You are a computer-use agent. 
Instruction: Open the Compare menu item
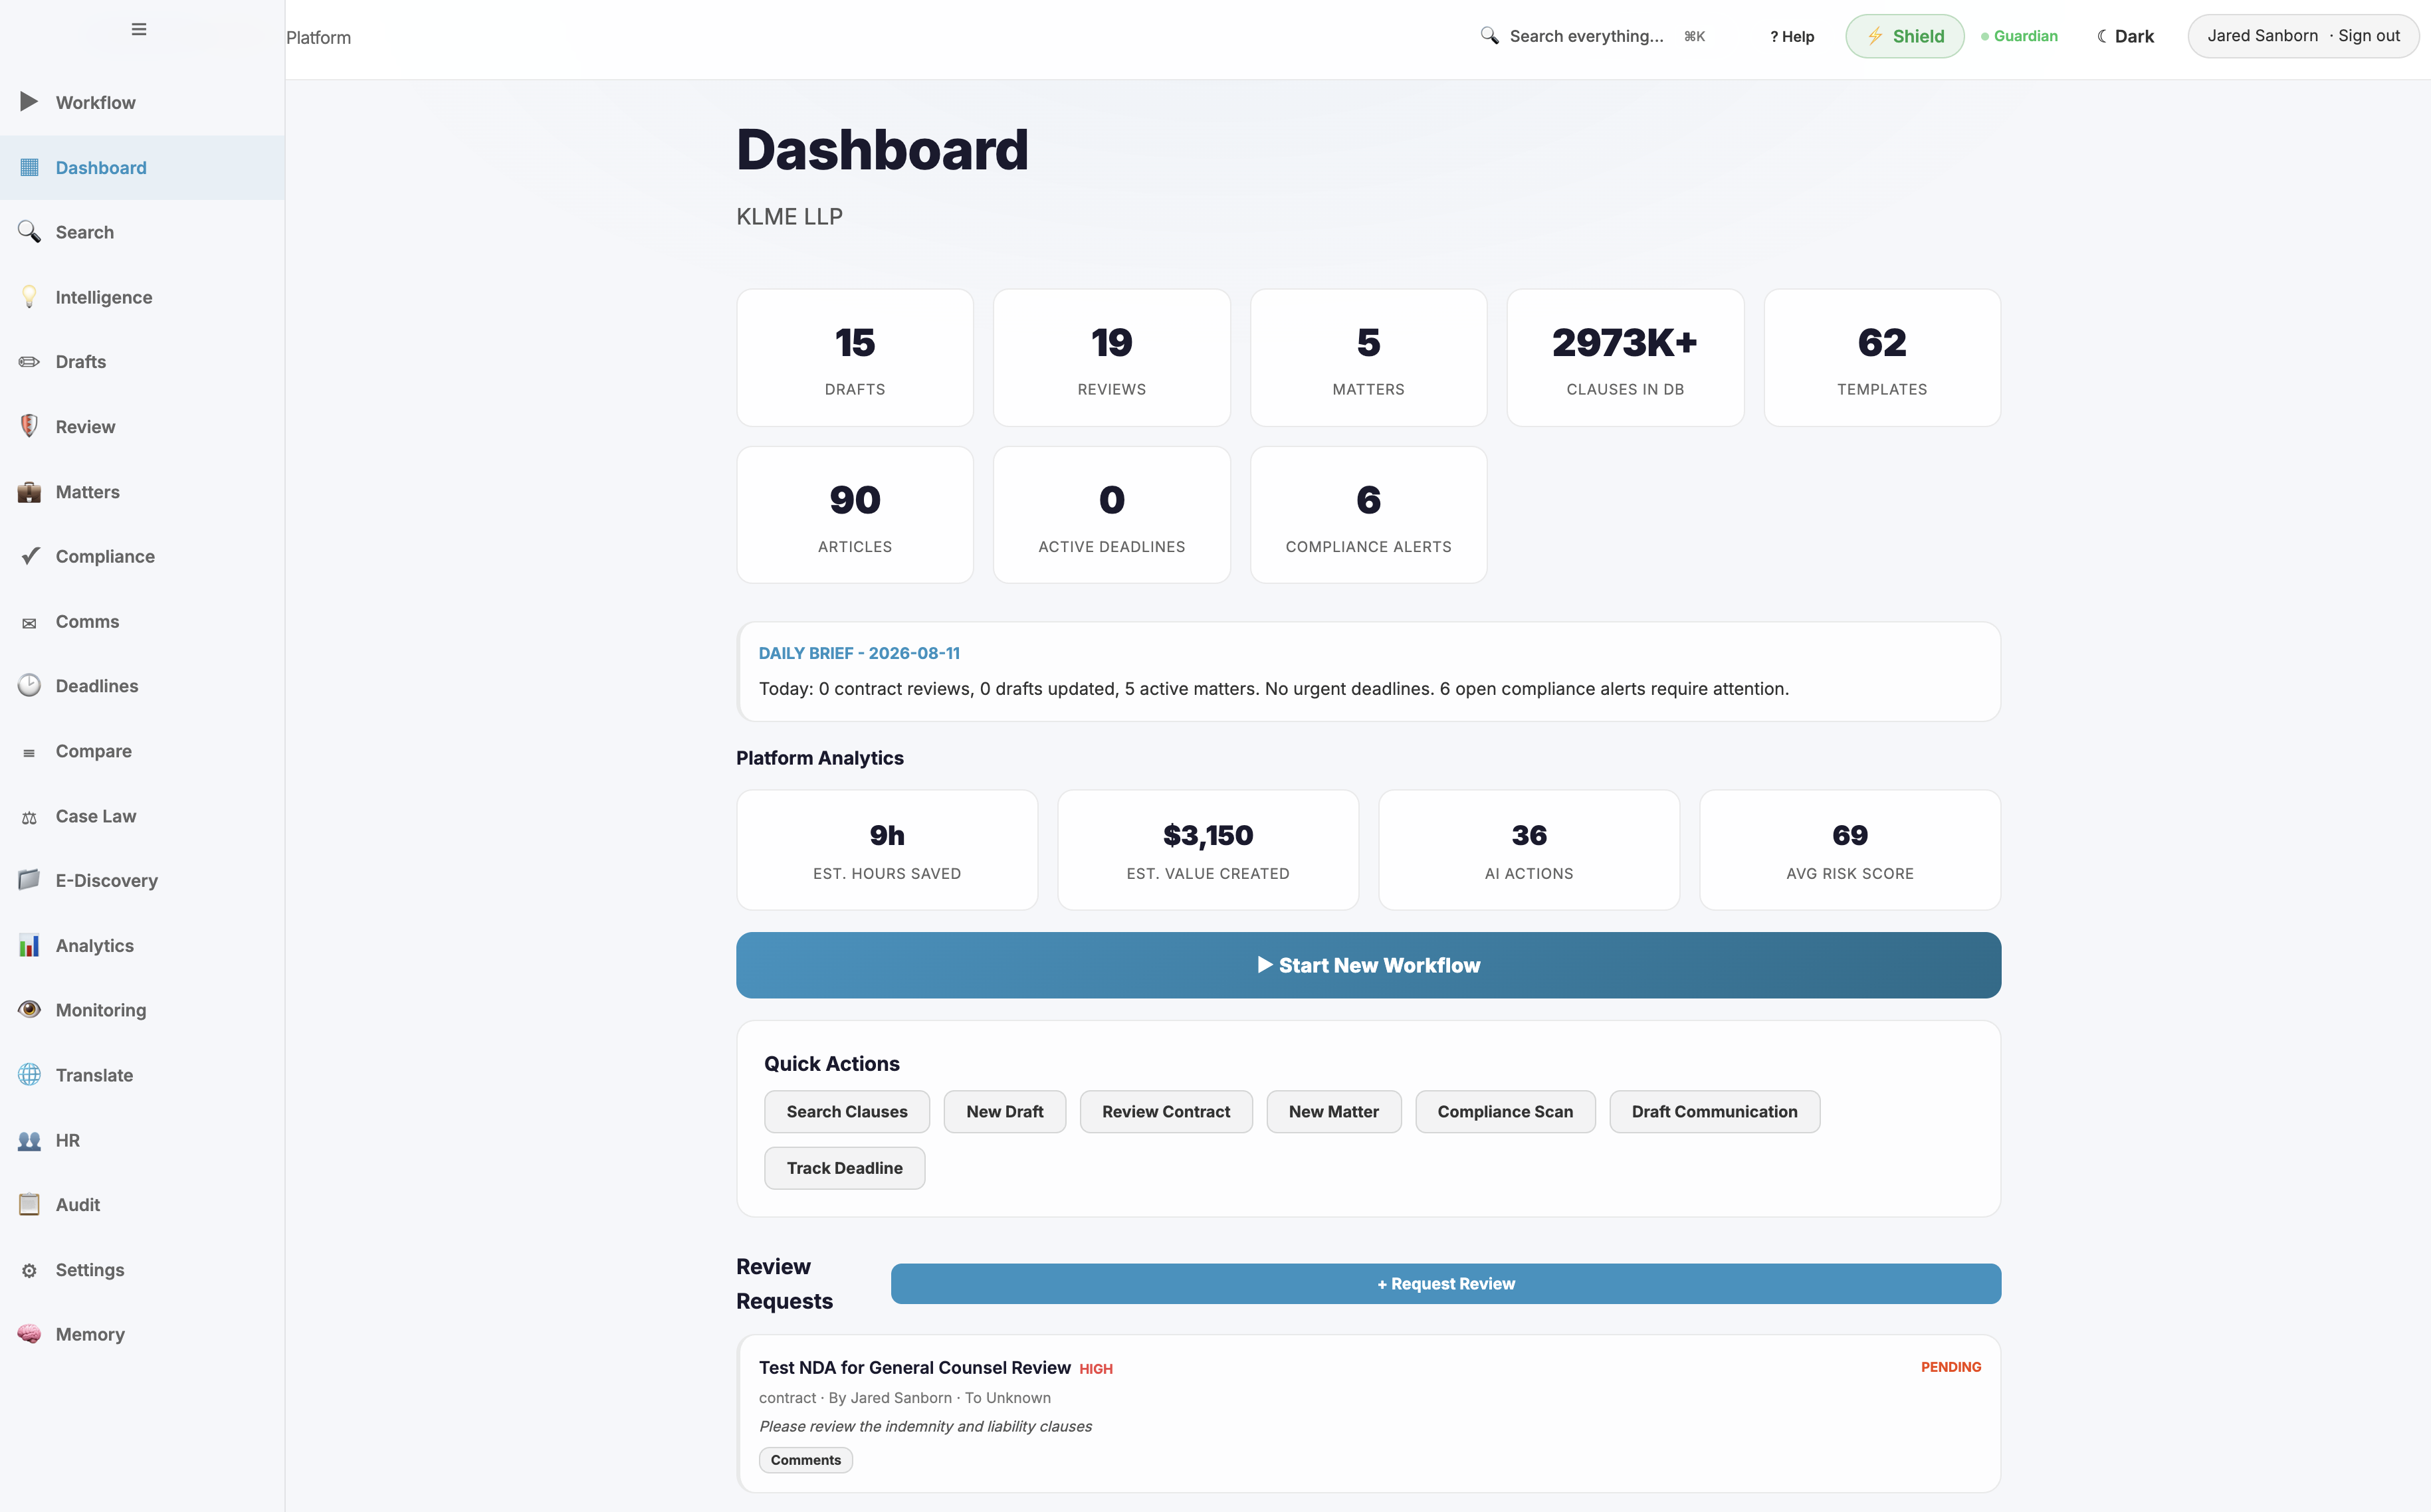coord(142,751)
